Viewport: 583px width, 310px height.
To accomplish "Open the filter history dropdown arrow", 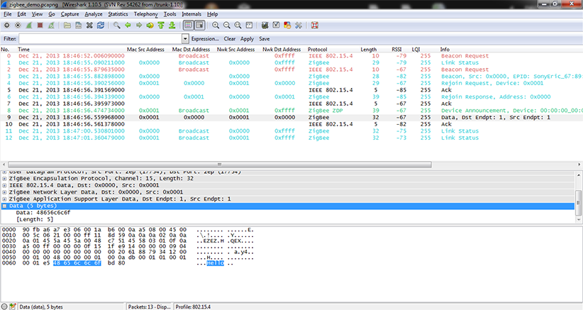I will pyautogui.click(x=186, y=38).
